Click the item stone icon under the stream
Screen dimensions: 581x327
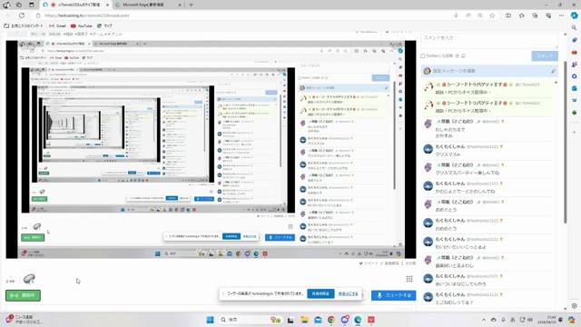pos(29,279)
